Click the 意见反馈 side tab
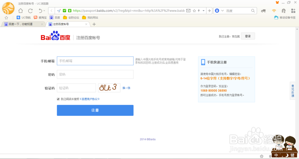299x159 pixels. point(293,91)
